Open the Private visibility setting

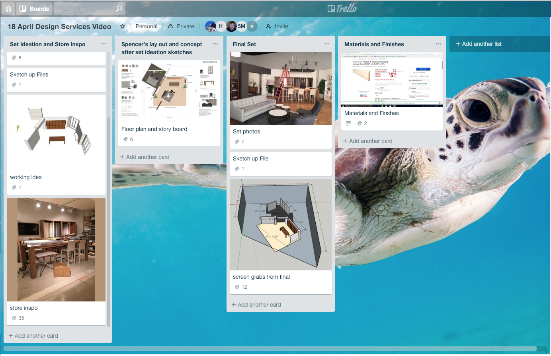tap(181, 26)
